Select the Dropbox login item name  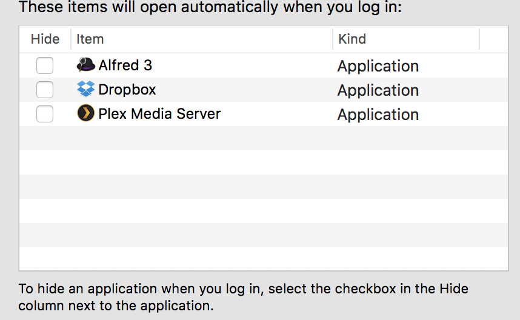[x=127, y=90]
